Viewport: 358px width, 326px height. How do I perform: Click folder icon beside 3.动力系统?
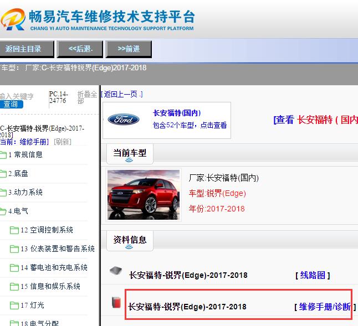coord(3,193)
